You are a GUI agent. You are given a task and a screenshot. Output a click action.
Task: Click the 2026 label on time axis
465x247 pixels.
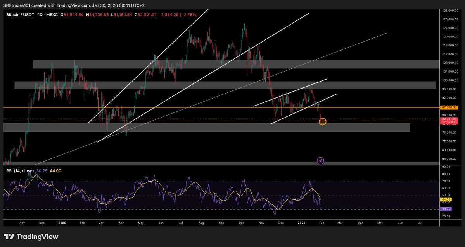point(302,223)
